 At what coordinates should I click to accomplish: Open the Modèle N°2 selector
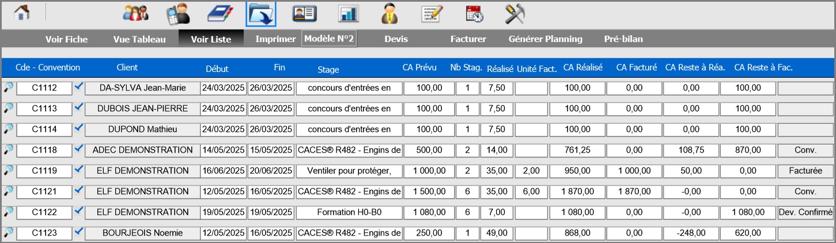329,39
